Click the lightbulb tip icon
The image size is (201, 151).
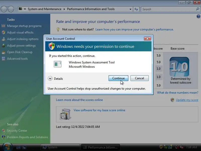(58, 29)
